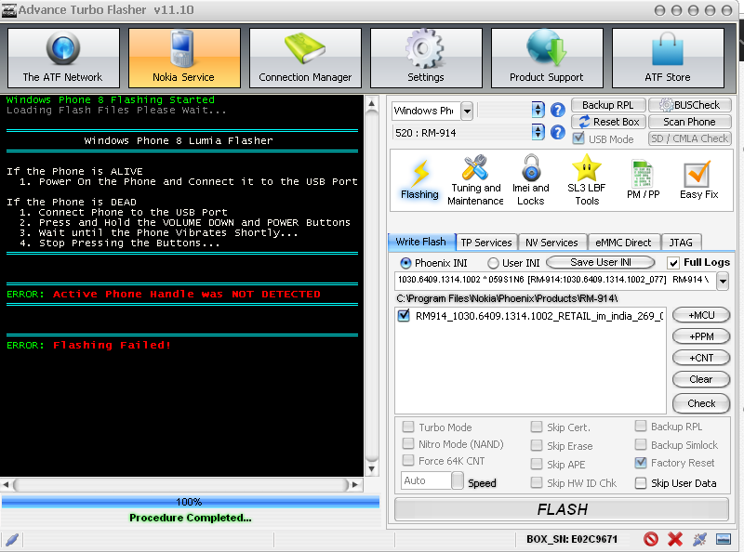Toggle Full Logs checkbox
Screen dimensions: 744x552
click(672, 263)
